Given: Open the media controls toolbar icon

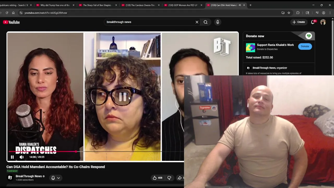Looking at the screenshot, I should (x=317, y=13).
